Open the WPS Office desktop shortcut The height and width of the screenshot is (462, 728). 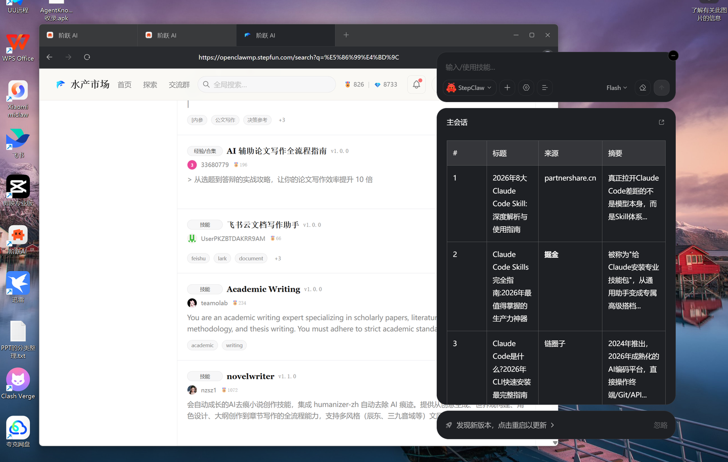[x=18, y=47]
